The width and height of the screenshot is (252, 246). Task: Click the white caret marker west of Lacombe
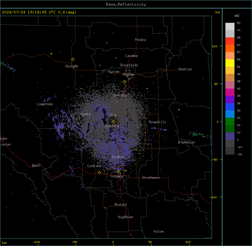[116, 58]
